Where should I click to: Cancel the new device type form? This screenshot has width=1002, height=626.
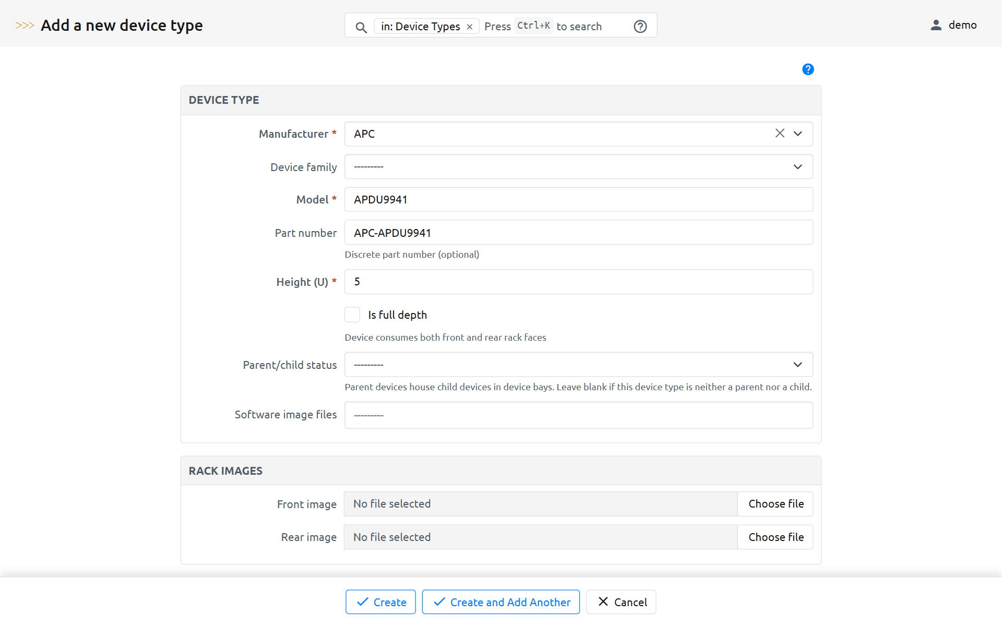pos(621,602)
